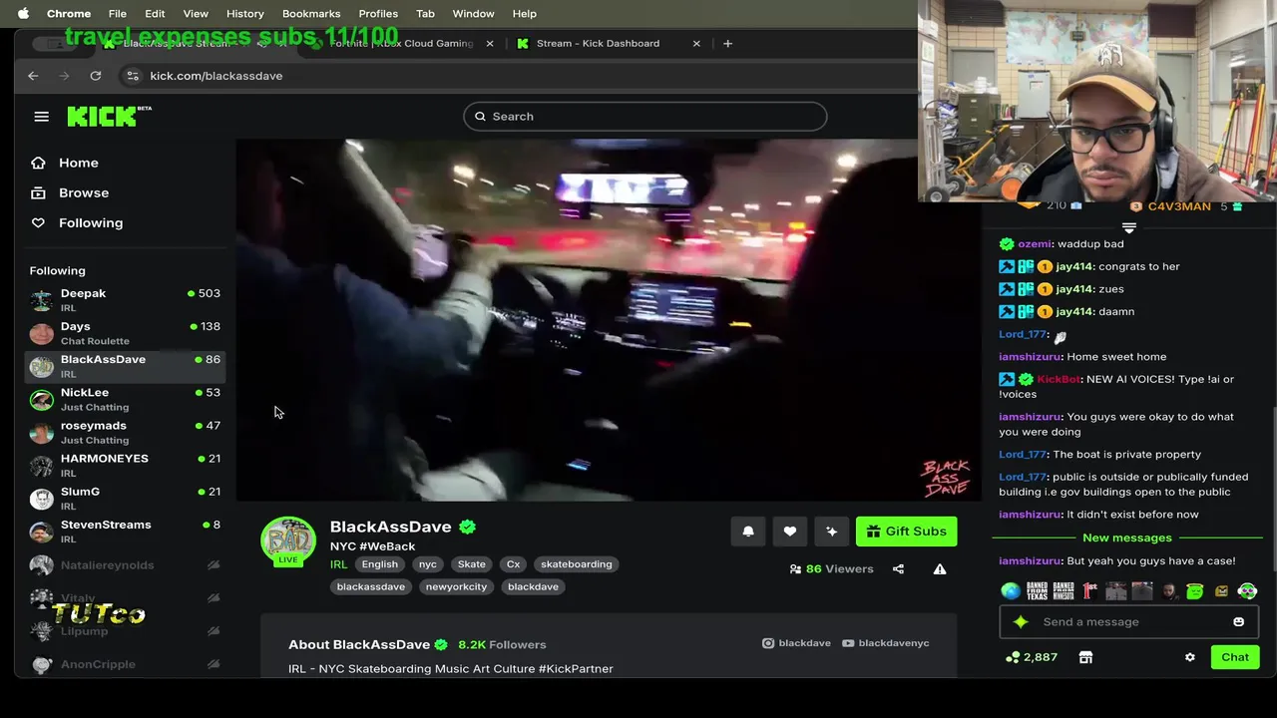The width and height of the screenshot is (1277, 718).
Task: Open the chat shop storefront icon
Action: tap(1085, 657)
